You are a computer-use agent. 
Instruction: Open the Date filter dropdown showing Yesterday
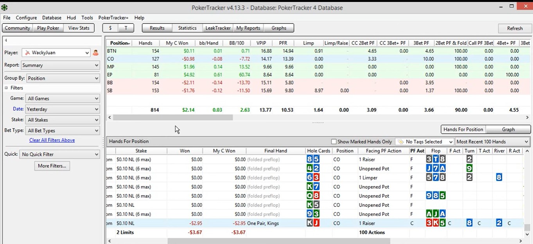[62, 109]
